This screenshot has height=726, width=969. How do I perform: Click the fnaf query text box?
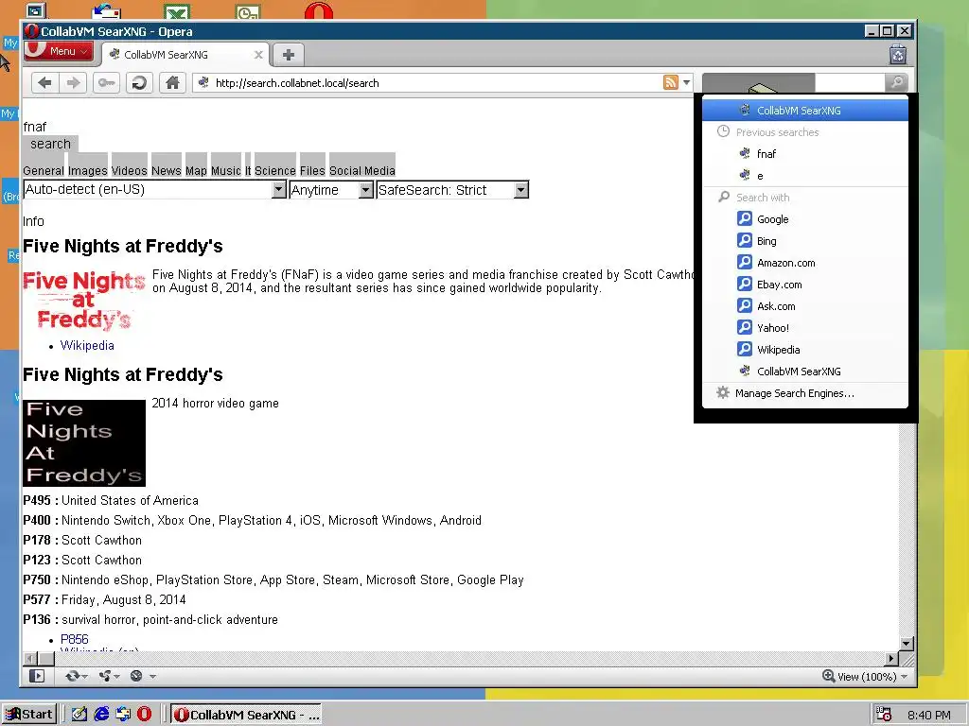[35, 127]
